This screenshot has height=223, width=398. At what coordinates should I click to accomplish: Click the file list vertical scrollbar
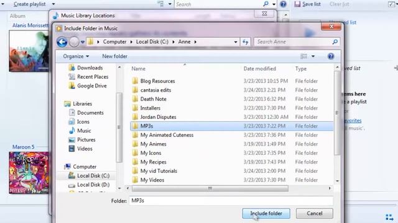pos(337,113)
